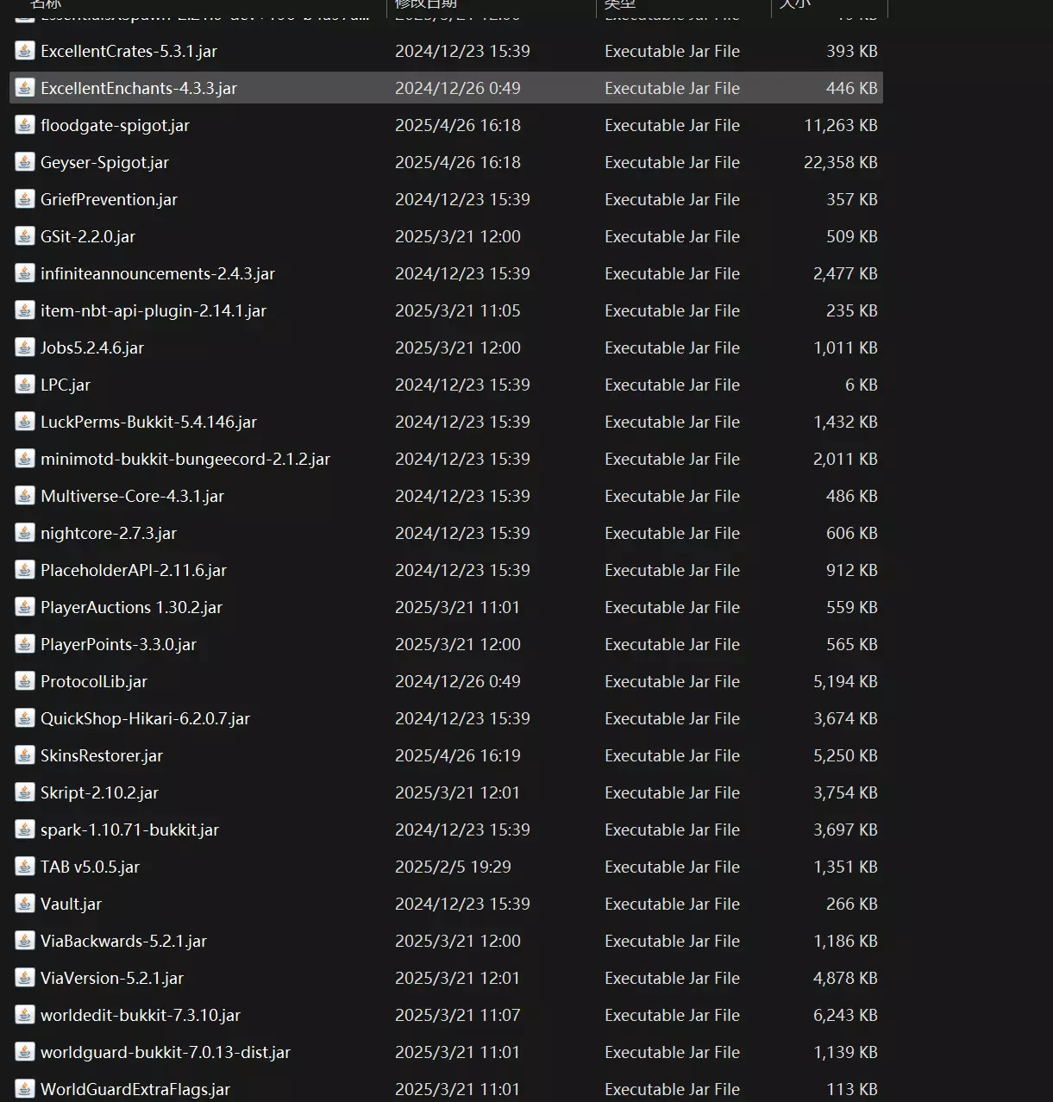
Task: Select the icon next to nightcore-2.7.3.jar
Action: pyautogui.click(x=25, y=533)
